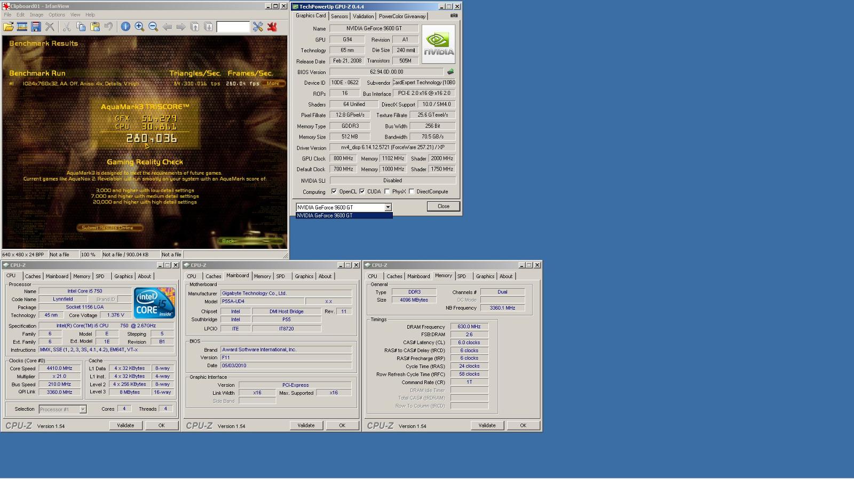Click OK in the Mainboard CPU-Z window
The height and width of the screenshot is (479, 854).
coord(342,425)
